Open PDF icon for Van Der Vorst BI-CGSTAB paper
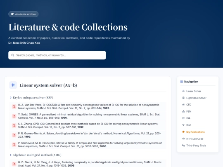Screen dimensions: 223x167 tap(14, 106)
